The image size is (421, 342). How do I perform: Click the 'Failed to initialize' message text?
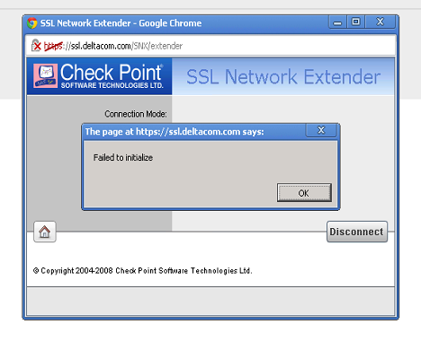pos(123,157)
